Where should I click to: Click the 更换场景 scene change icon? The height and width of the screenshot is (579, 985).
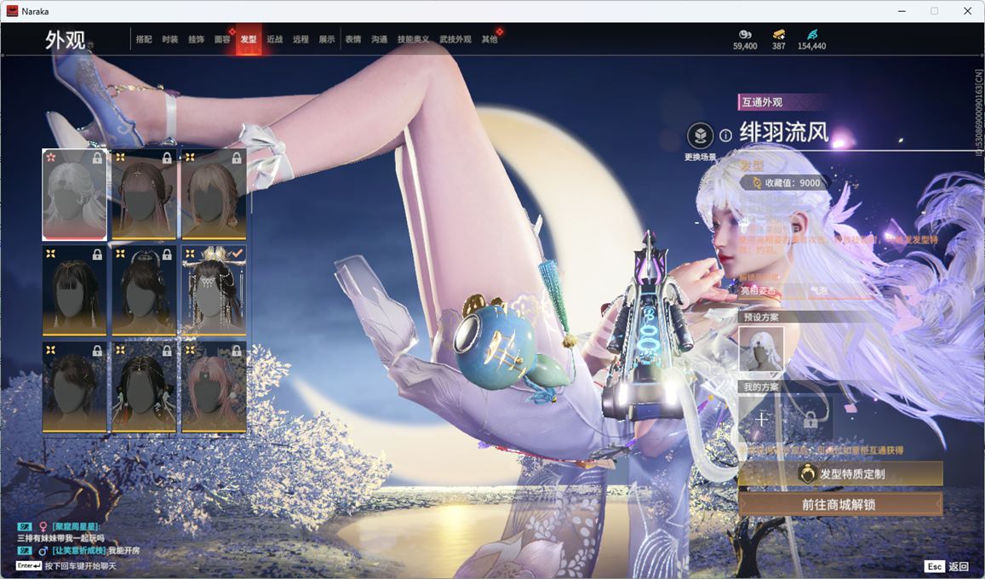(x=700, y=136)
